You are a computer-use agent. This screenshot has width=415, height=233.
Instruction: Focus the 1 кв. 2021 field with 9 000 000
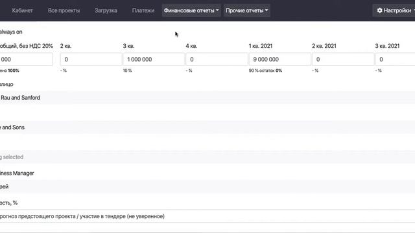coord(279,60)
